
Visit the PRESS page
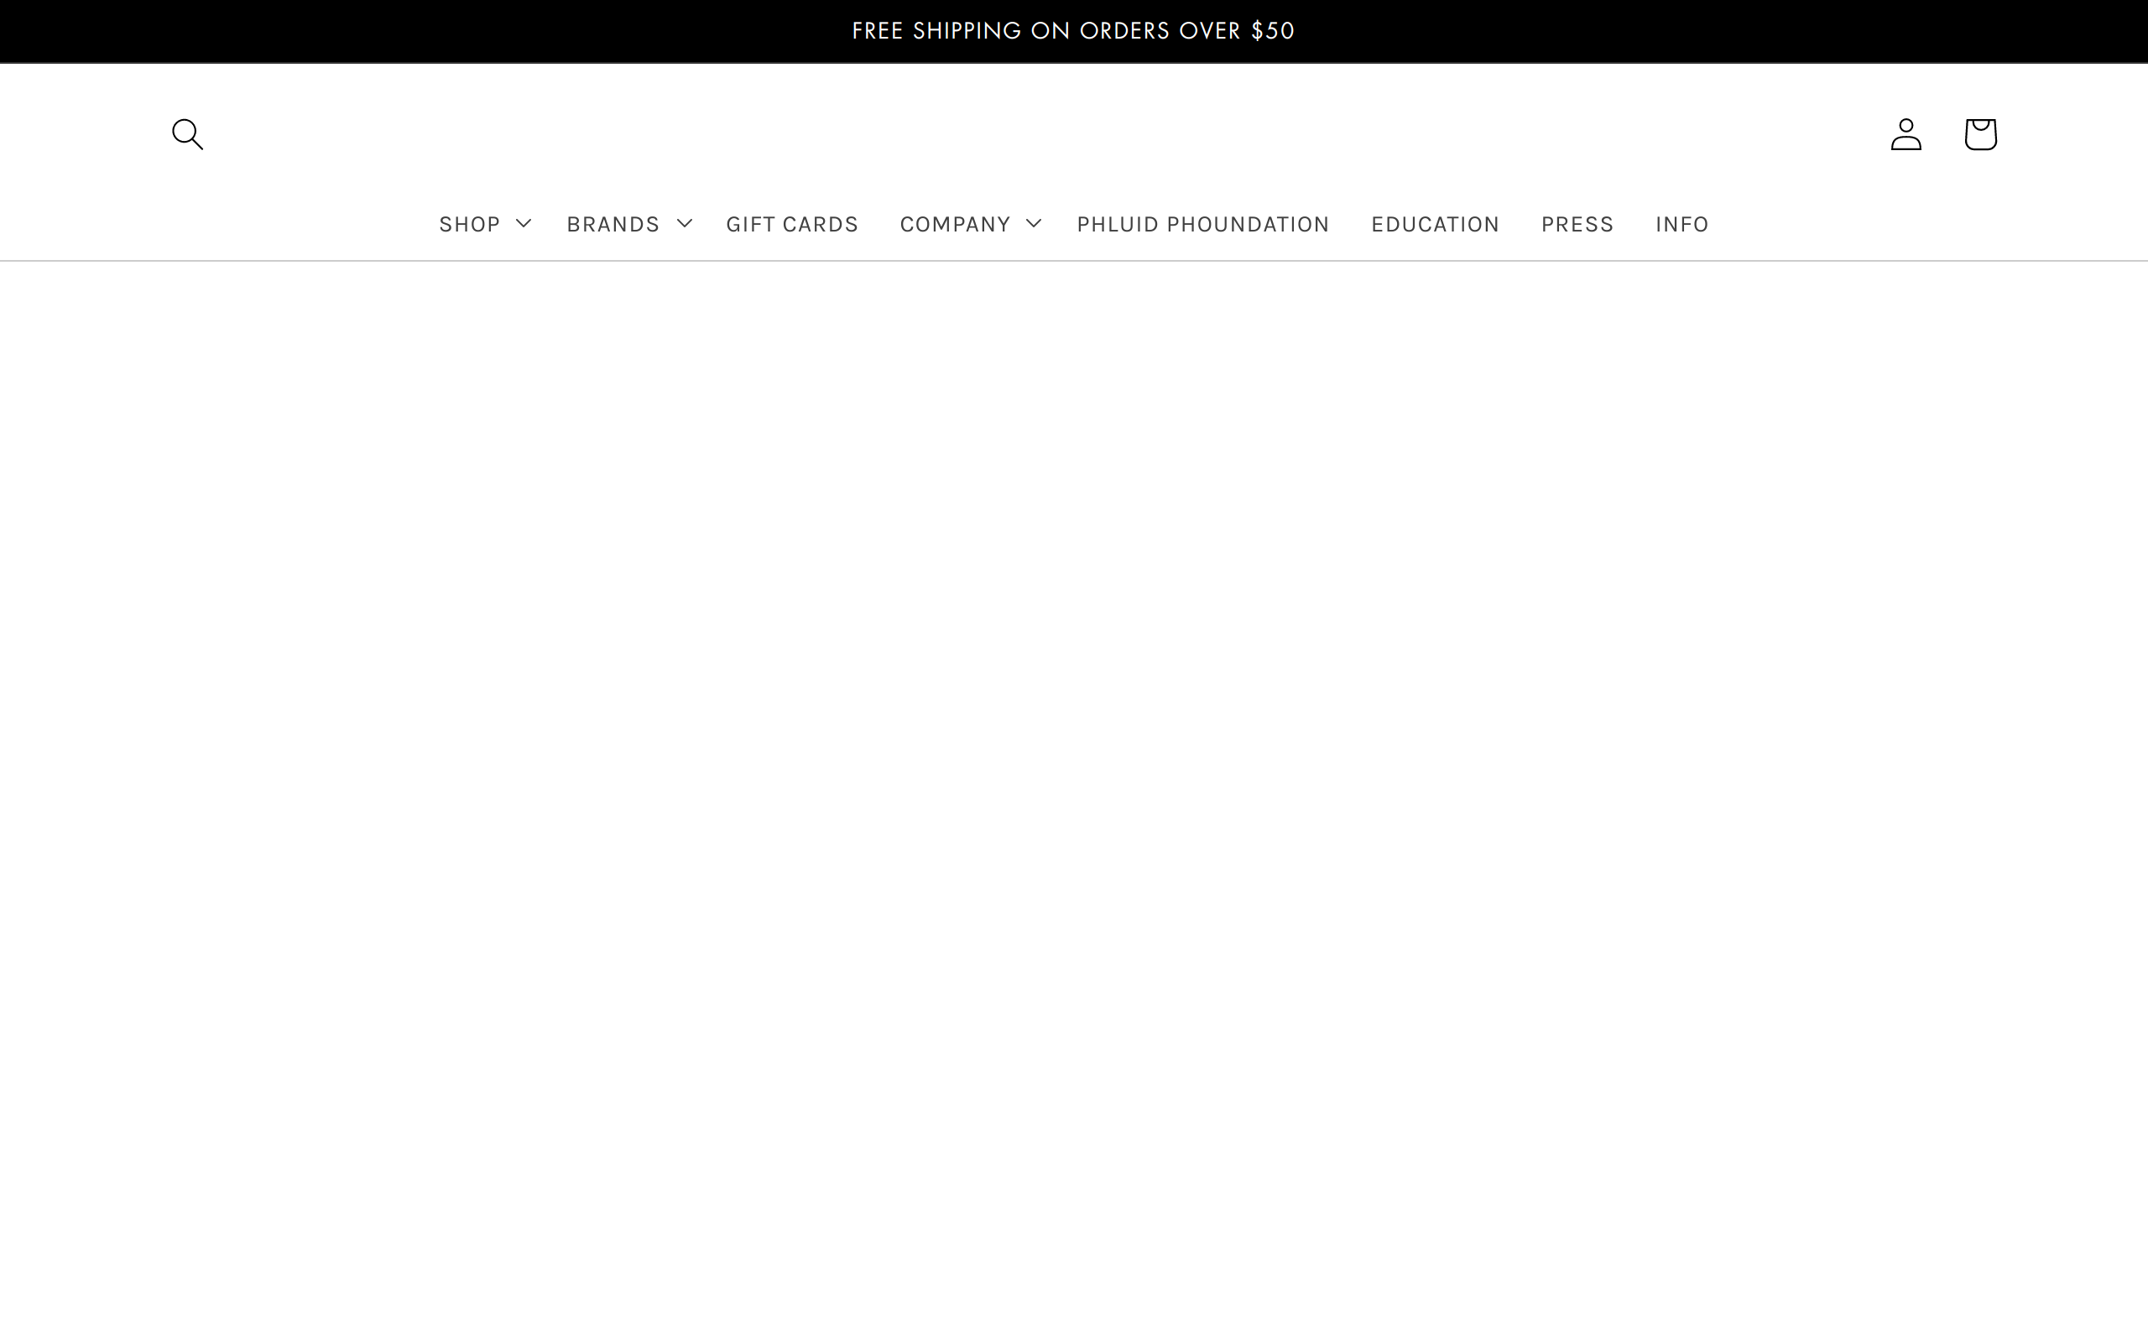coord(1577,224)
